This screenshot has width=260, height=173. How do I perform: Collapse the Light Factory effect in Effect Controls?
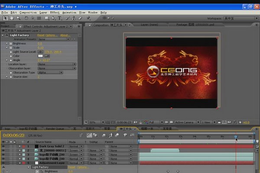(x=3, y=35)
